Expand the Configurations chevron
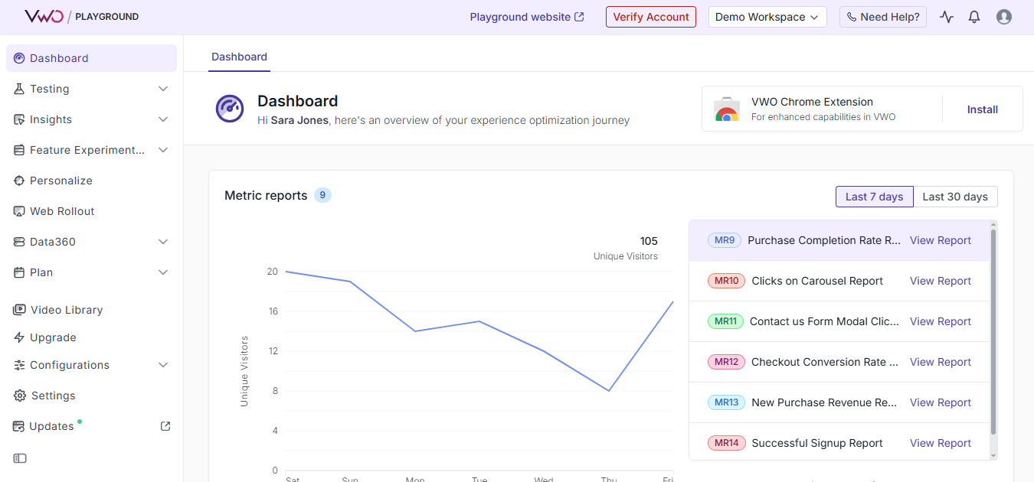The image size is (1034, 482). (x=163, y=365)
